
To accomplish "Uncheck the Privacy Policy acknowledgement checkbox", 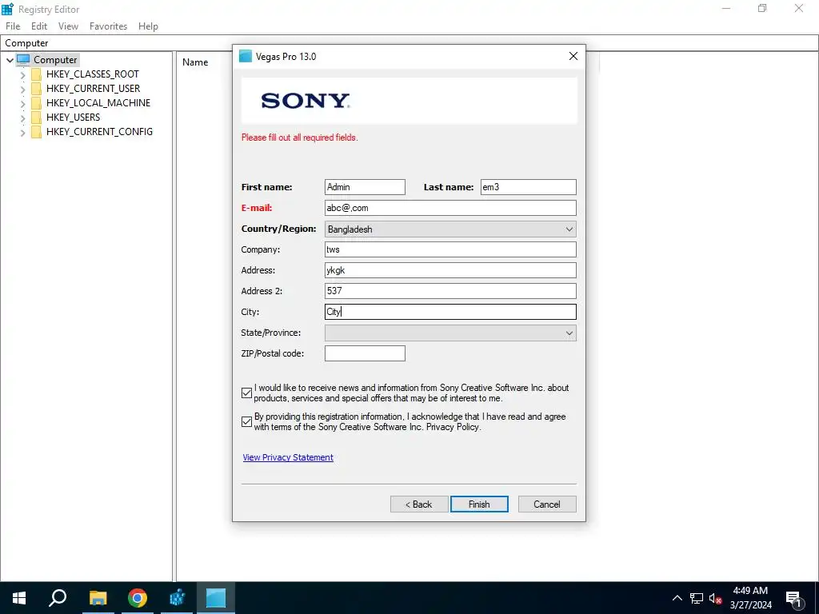I will [x=247, y=421].
